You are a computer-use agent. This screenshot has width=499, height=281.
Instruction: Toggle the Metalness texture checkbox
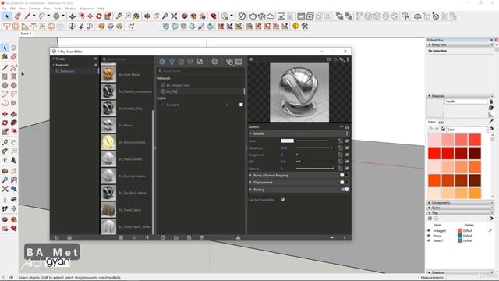[347, 148]
